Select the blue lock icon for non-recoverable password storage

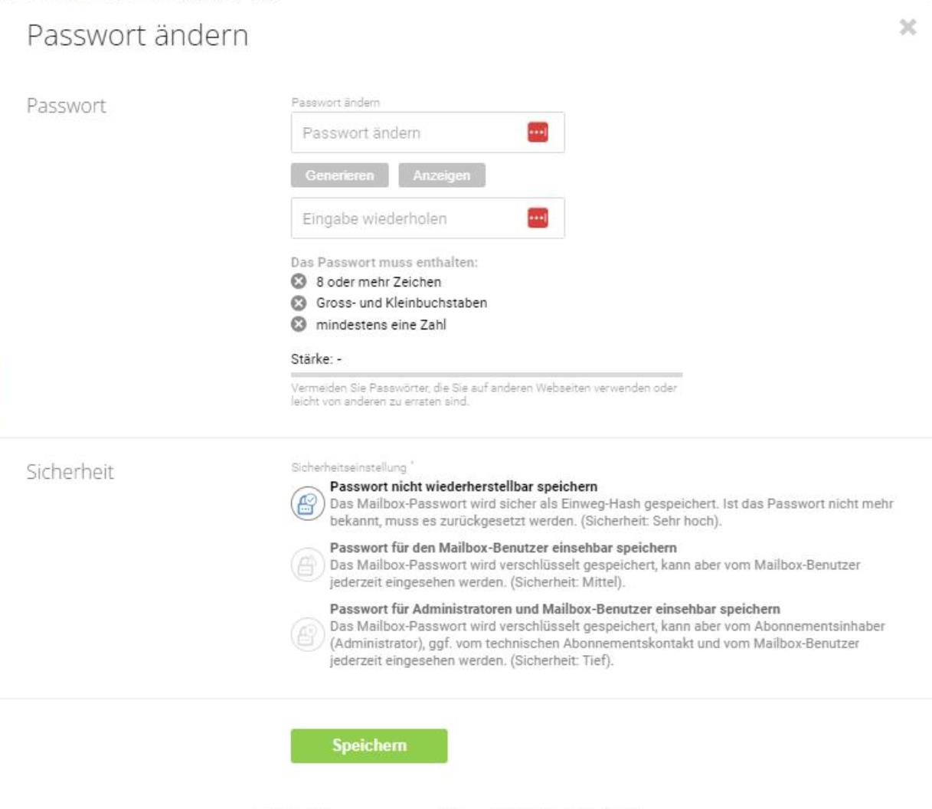[x=307, y=504]
